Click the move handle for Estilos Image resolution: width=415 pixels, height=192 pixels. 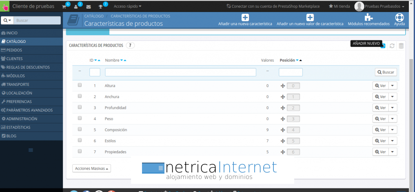coord(283,141)
